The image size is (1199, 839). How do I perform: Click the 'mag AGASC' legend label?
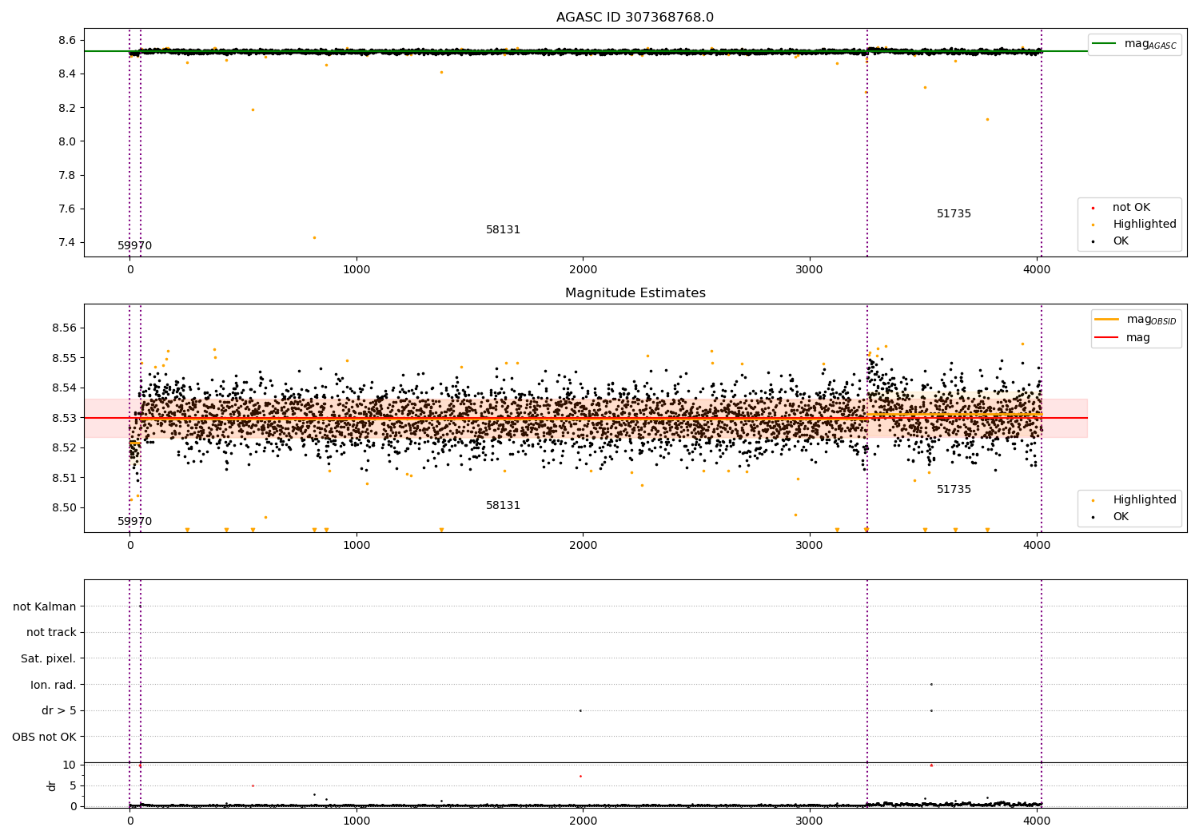click(x=1150, y=45)
